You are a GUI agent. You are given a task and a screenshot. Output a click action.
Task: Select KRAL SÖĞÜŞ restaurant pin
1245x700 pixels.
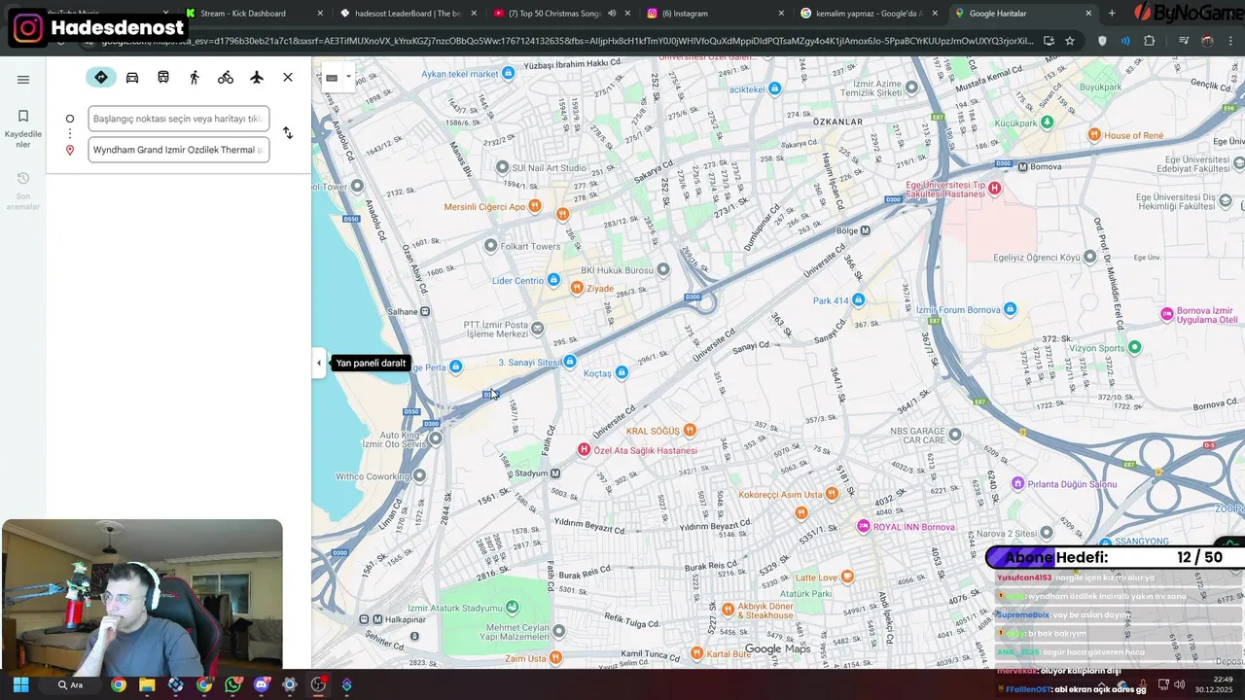690,430
